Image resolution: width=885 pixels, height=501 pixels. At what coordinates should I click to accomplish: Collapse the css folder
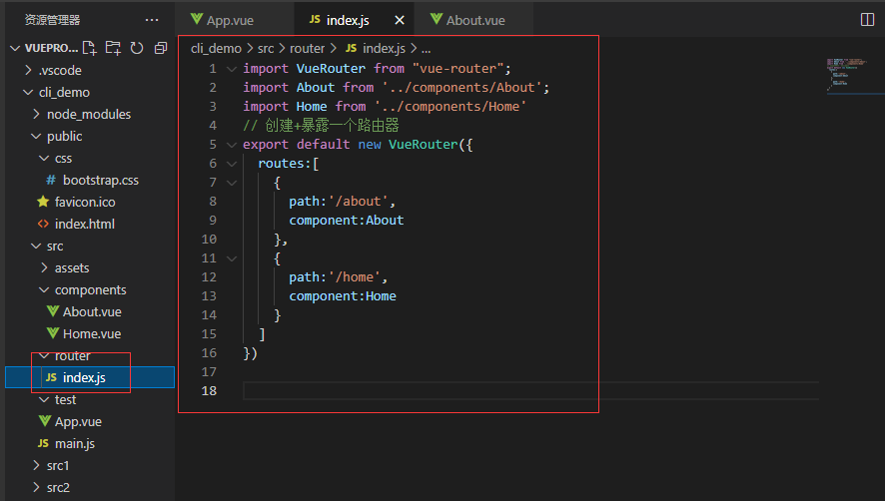44,159
